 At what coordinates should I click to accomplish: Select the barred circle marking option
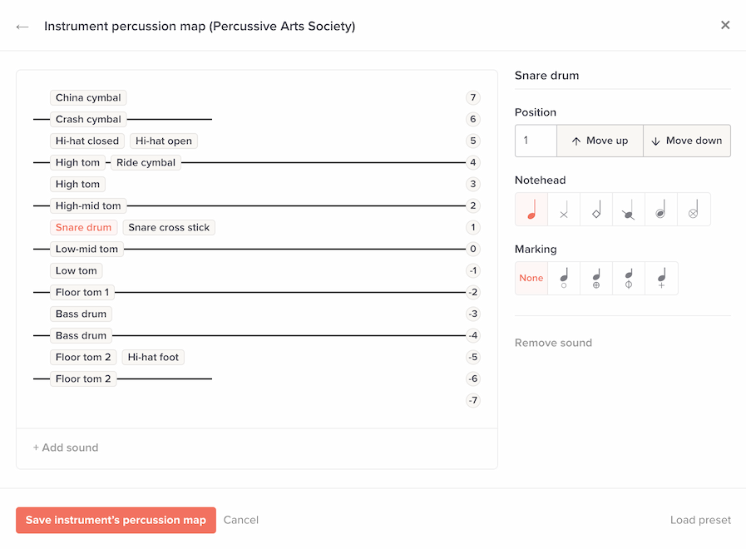629,278
